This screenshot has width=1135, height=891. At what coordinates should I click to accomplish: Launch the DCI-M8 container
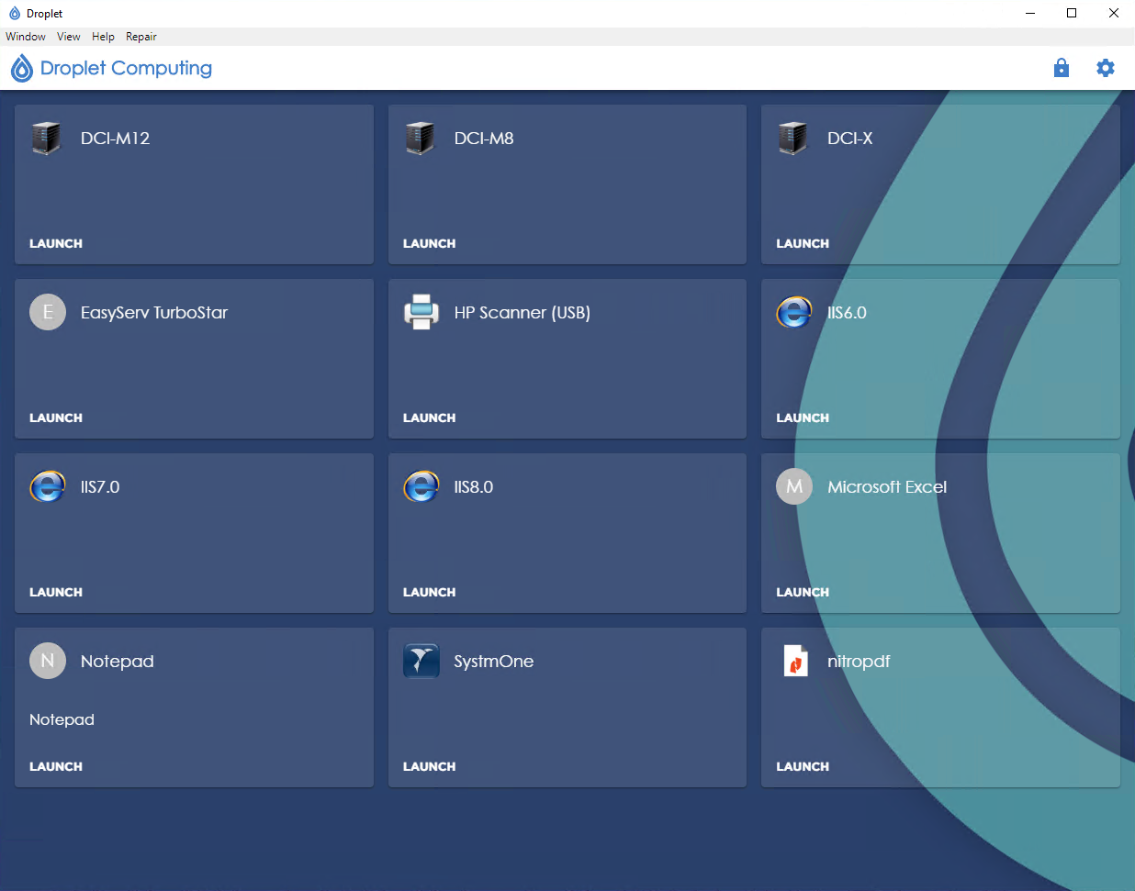(430, 243)
